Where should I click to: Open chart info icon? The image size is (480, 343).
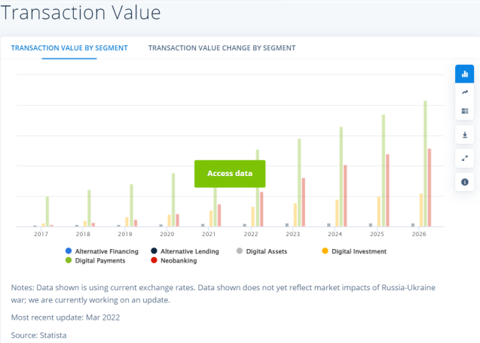click(x=464, y=182)
